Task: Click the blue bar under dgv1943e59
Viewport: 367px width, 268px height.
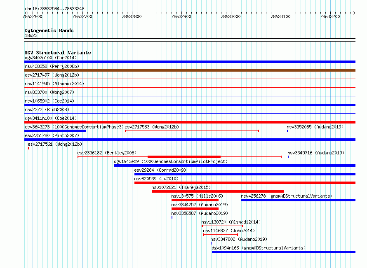Action: click(235, 165)
